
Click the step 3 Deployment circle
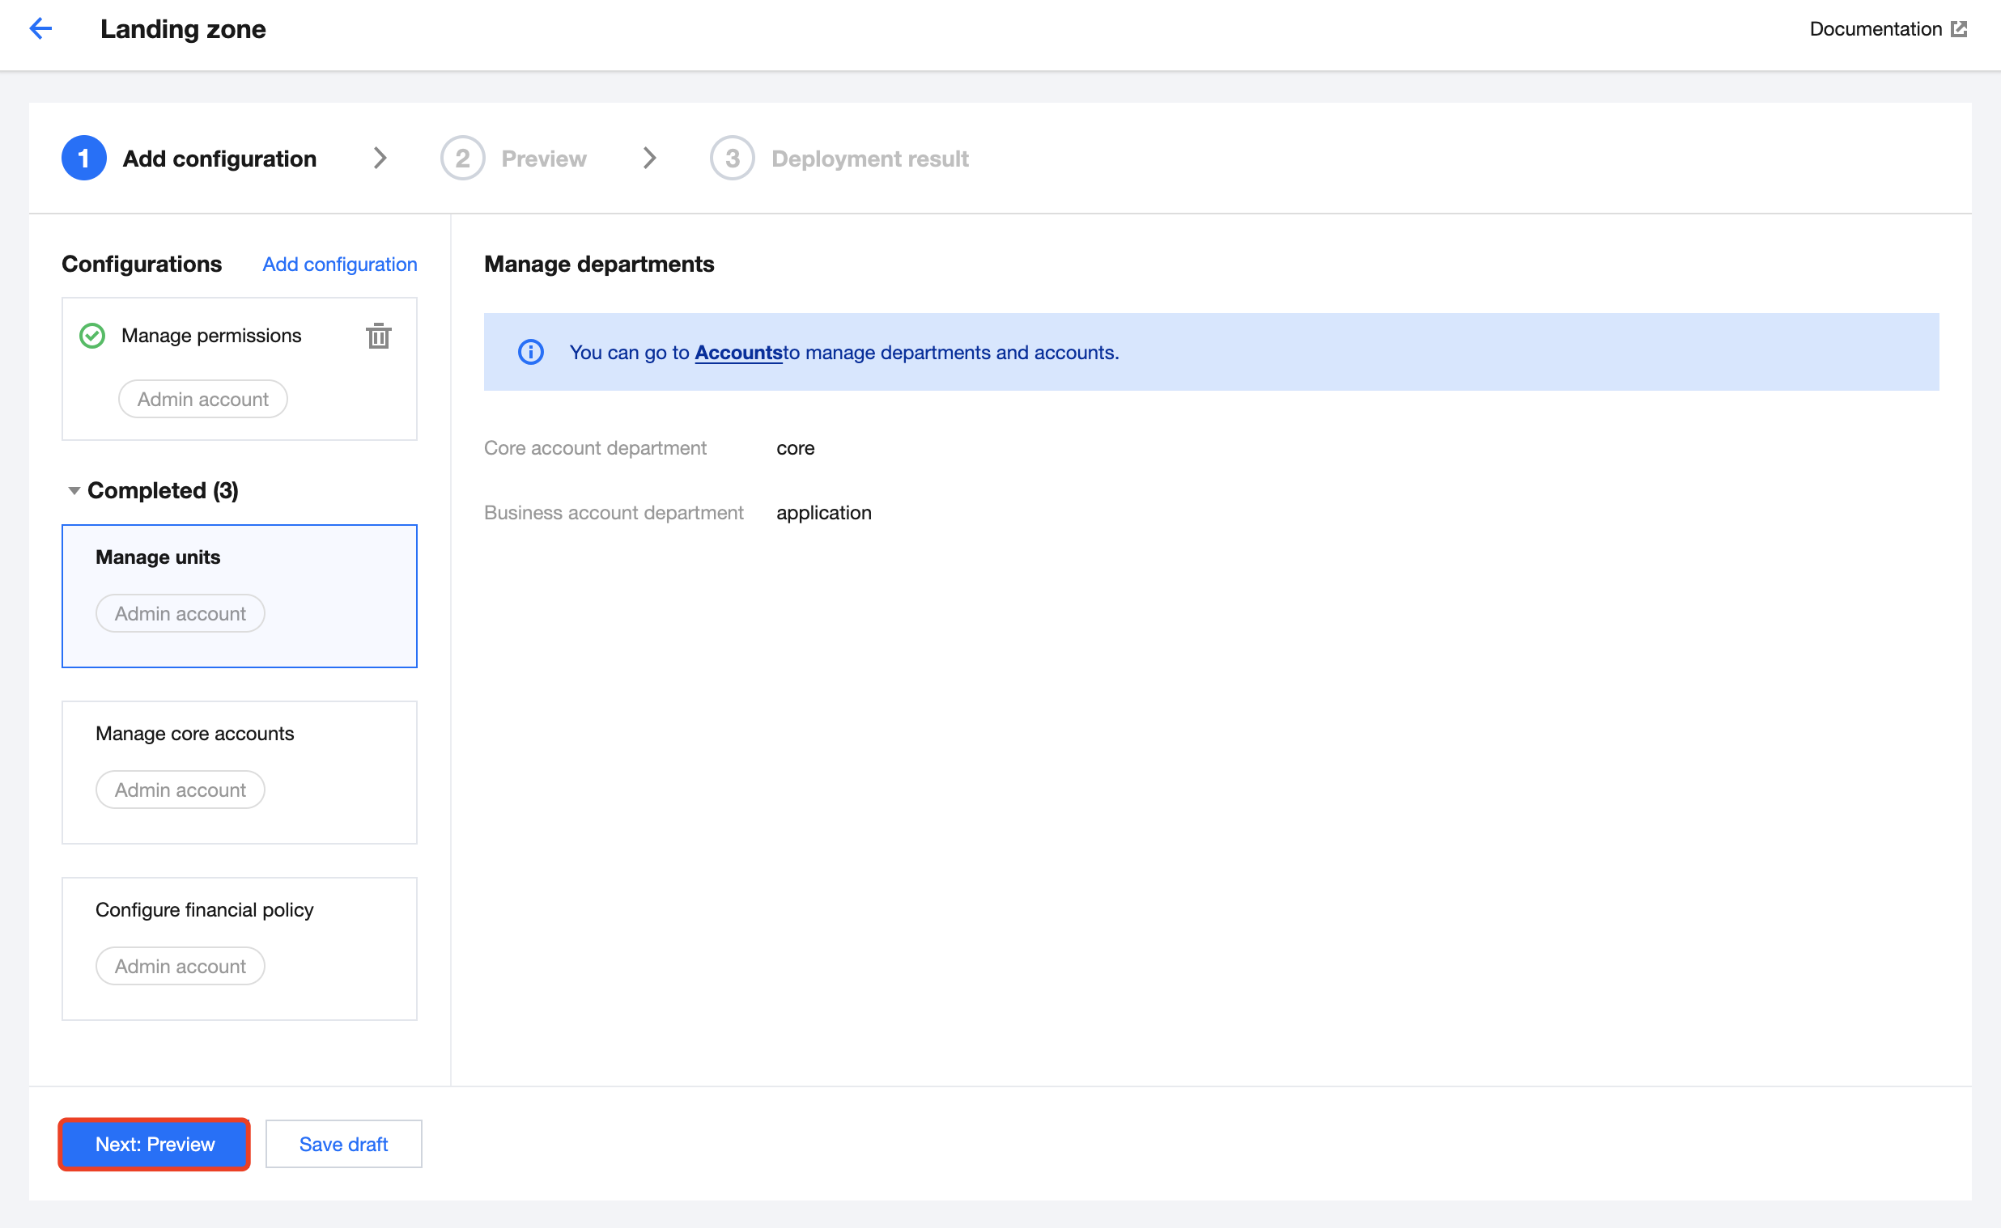point(732,159)
